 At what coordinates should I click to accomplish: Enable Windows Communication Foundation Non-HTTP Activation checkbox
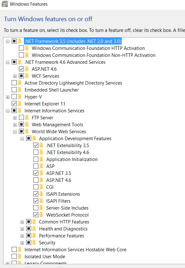(x=21, y=55)
